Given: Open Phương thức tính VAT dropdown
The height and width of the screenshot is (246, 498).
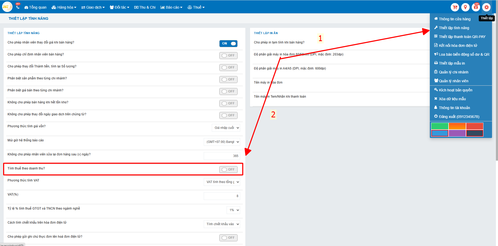Looking at the screenshot, I should [x=222, y=182].
